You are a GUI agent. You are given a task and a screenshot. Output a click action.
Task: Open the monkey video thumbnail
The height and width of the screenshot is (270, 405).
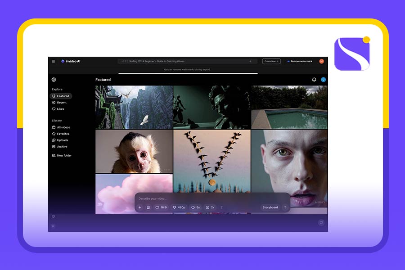(134, 152)
